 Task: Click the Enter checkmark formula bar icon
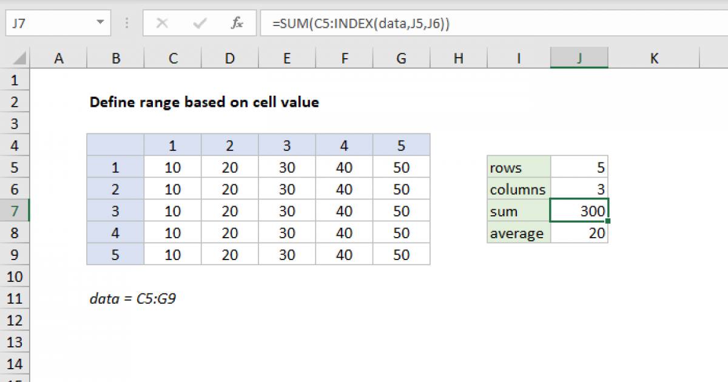coord(200,24)
